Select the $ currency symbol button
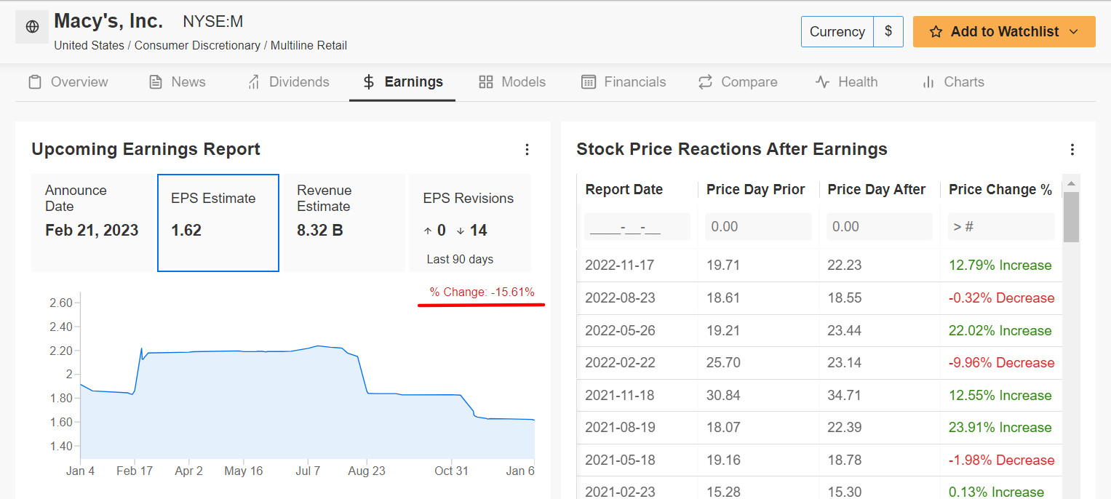Viewport: 1111px width, 499px height. pos(888,32)
